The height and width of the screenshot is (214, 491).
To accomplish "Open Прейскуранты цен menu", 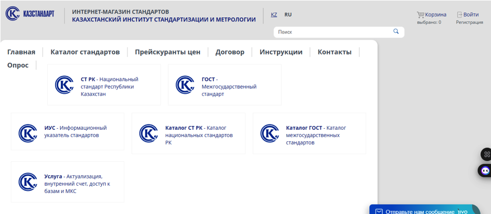I will click(x=167, y=52).
